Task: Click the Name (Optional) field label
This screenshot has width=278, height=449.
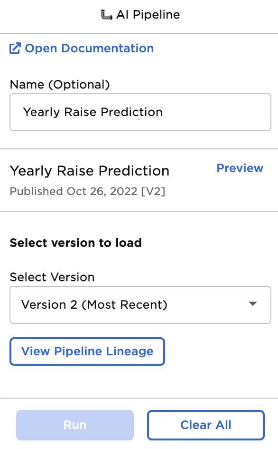Action: 59,84
